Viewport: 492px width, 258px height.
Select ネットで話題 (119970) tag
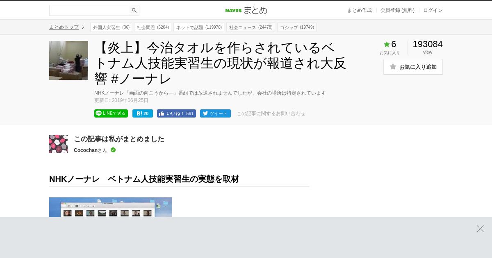click(199, 27)
